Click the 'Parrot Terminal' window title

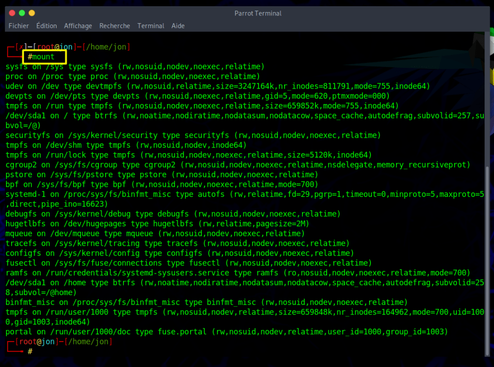click(x=258, y=13)
